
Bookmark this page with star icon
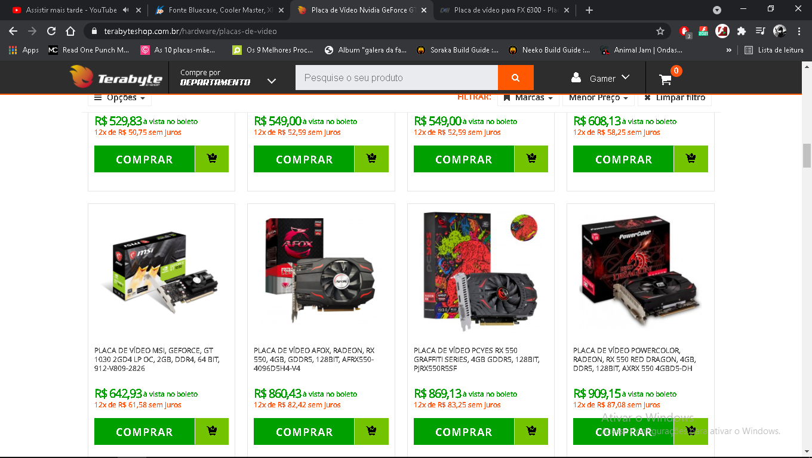point(660,31)
